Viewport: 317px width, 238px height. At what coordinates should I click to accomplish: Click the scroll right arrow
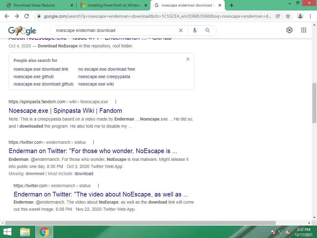click(309, 223)
